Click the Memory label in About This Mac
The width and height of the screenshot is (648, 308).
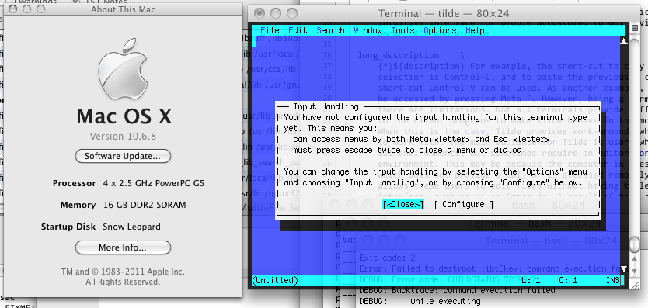pos(78,205)
